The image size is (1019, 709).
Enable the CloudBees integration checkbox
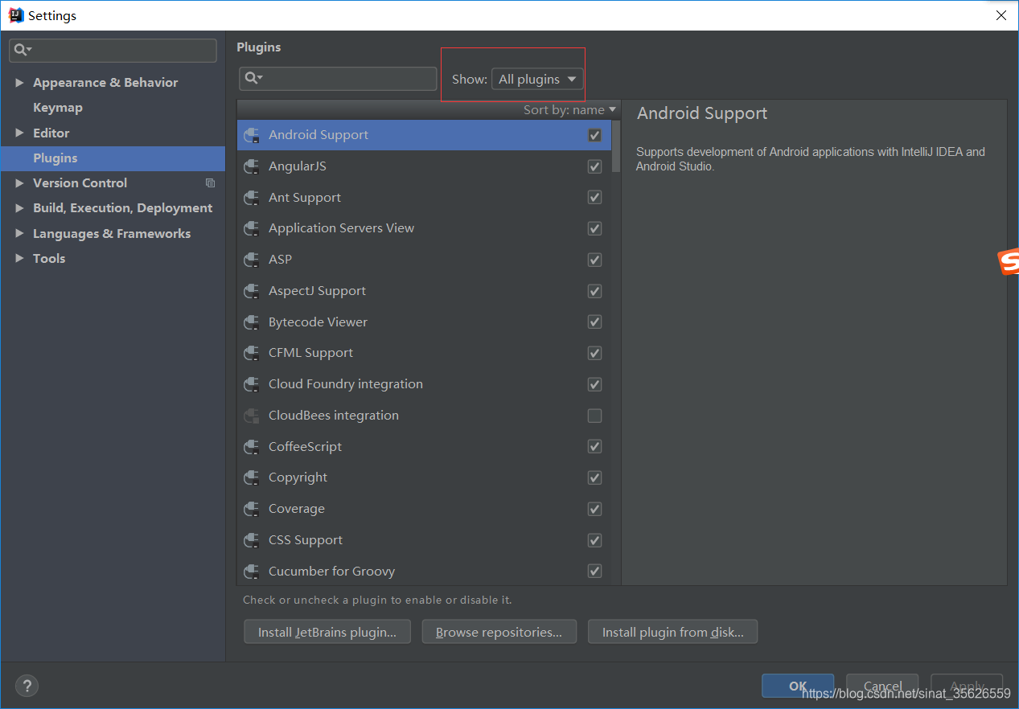tap(594, 416)
